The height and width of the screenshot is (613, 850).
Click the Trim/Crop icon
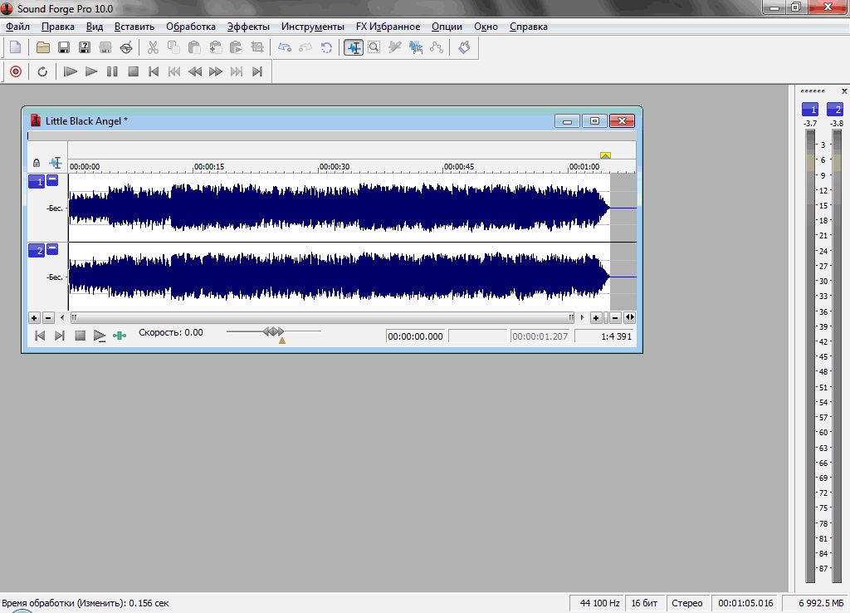click(x=257, y=47)
